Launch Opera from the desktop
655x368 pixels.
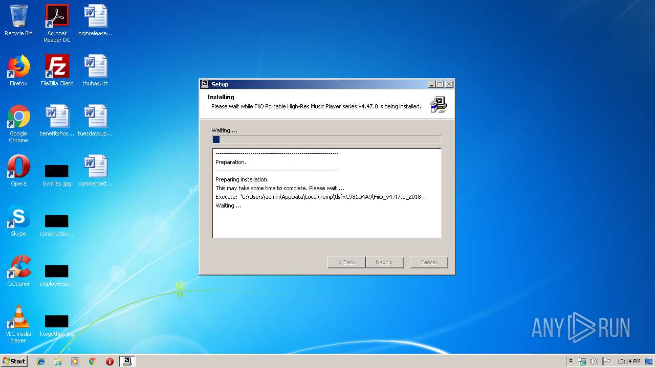click(x=18, y=171)
